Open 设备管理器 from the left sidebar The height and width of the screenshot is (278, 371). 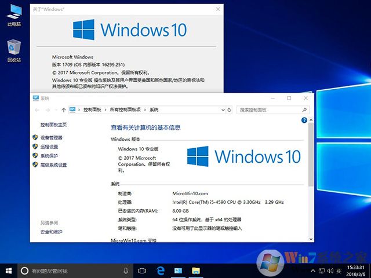point(51,138)
